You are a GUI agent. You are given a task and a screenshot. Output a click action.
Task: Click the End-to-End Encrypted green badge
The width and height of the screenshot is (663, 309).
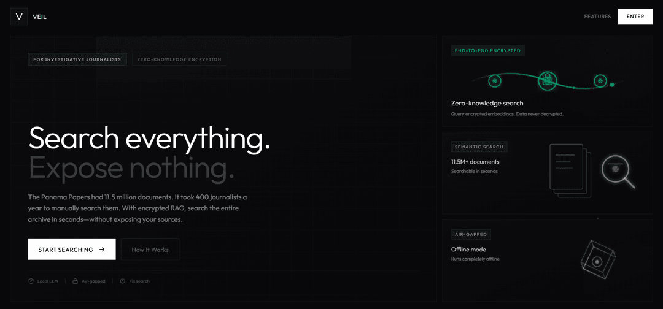(x=487, y=50)
